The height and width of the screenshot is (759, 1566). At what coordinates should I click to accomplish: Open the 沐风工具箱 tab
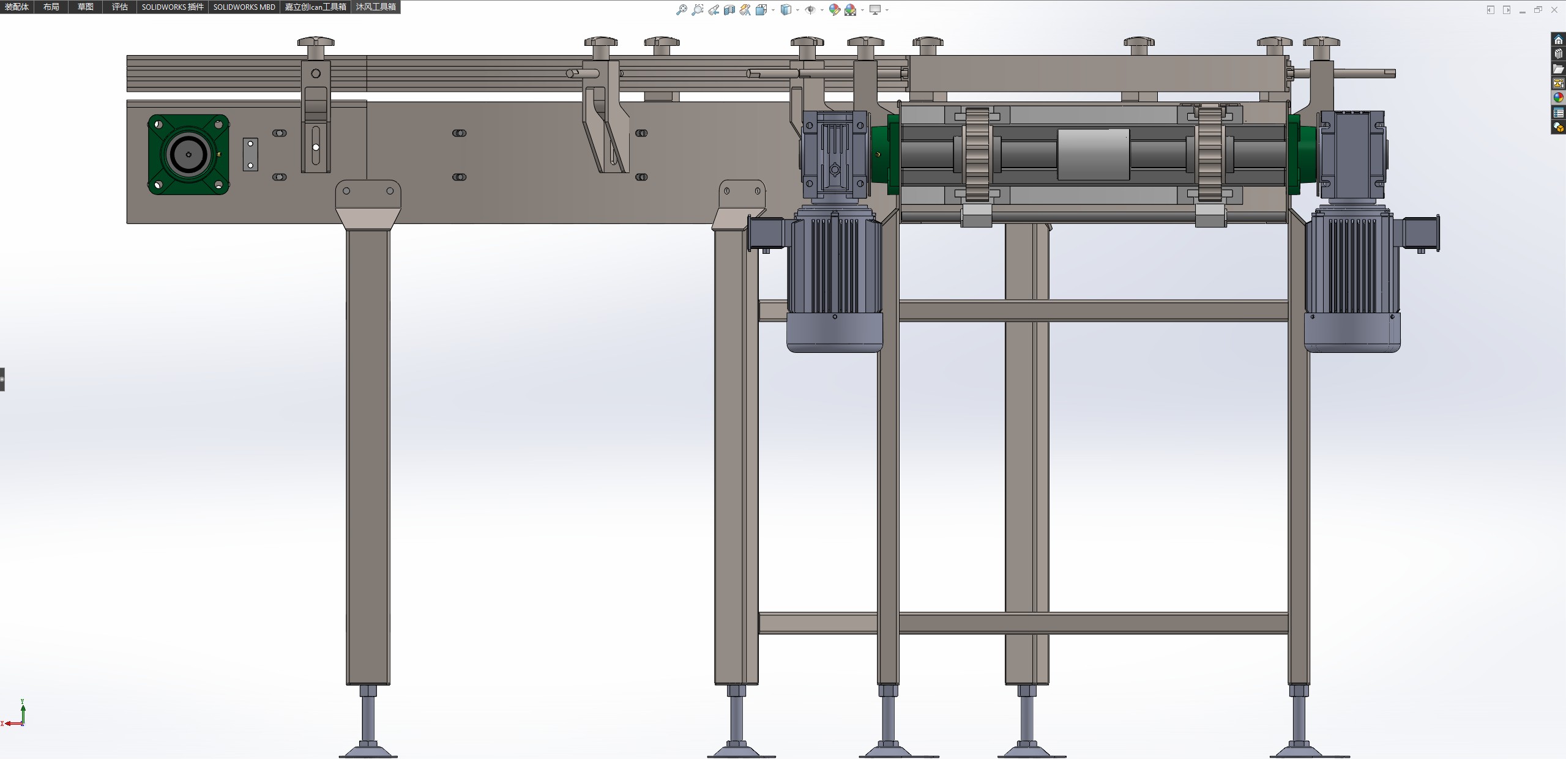pyautogui.click(x=376, y=7)
